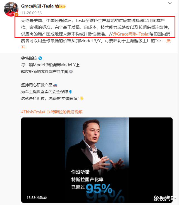The image size is (179, 205).
Task: Click the red car emoji
Action: point(55,85)
